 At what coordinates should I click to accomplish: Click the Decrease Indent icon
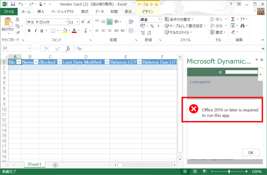click(117, 31)
